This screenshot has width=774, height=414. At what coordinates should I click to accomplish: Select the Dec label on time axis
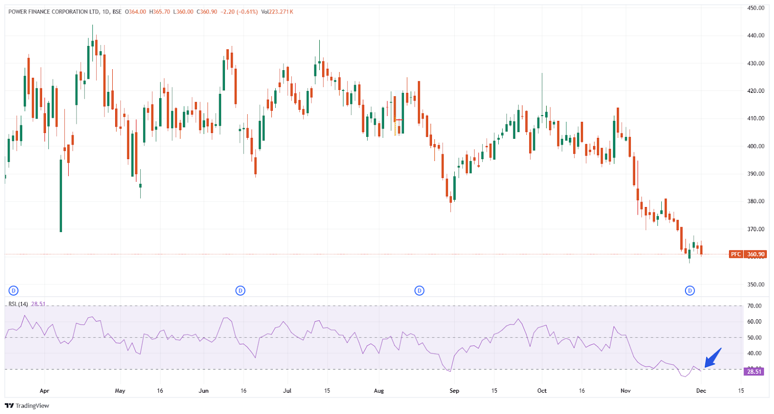(701, 391)
